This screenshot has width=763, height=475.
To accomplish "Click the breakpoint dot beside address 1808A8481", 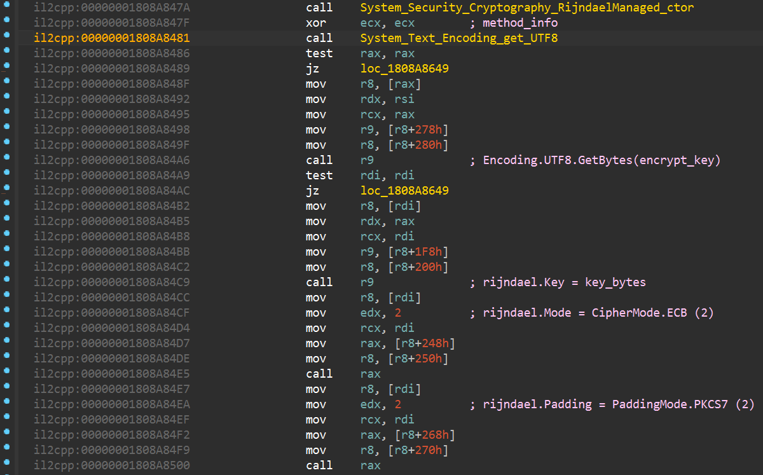I will click(6, 34).
